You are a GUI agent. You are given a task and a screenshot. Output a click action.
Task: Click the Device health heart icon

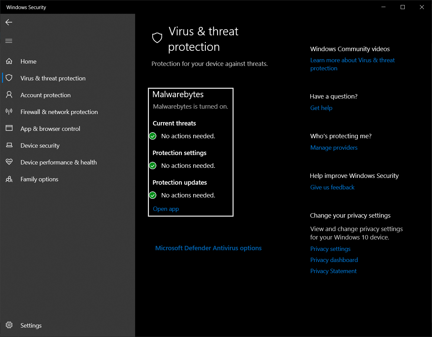(9, 162)
